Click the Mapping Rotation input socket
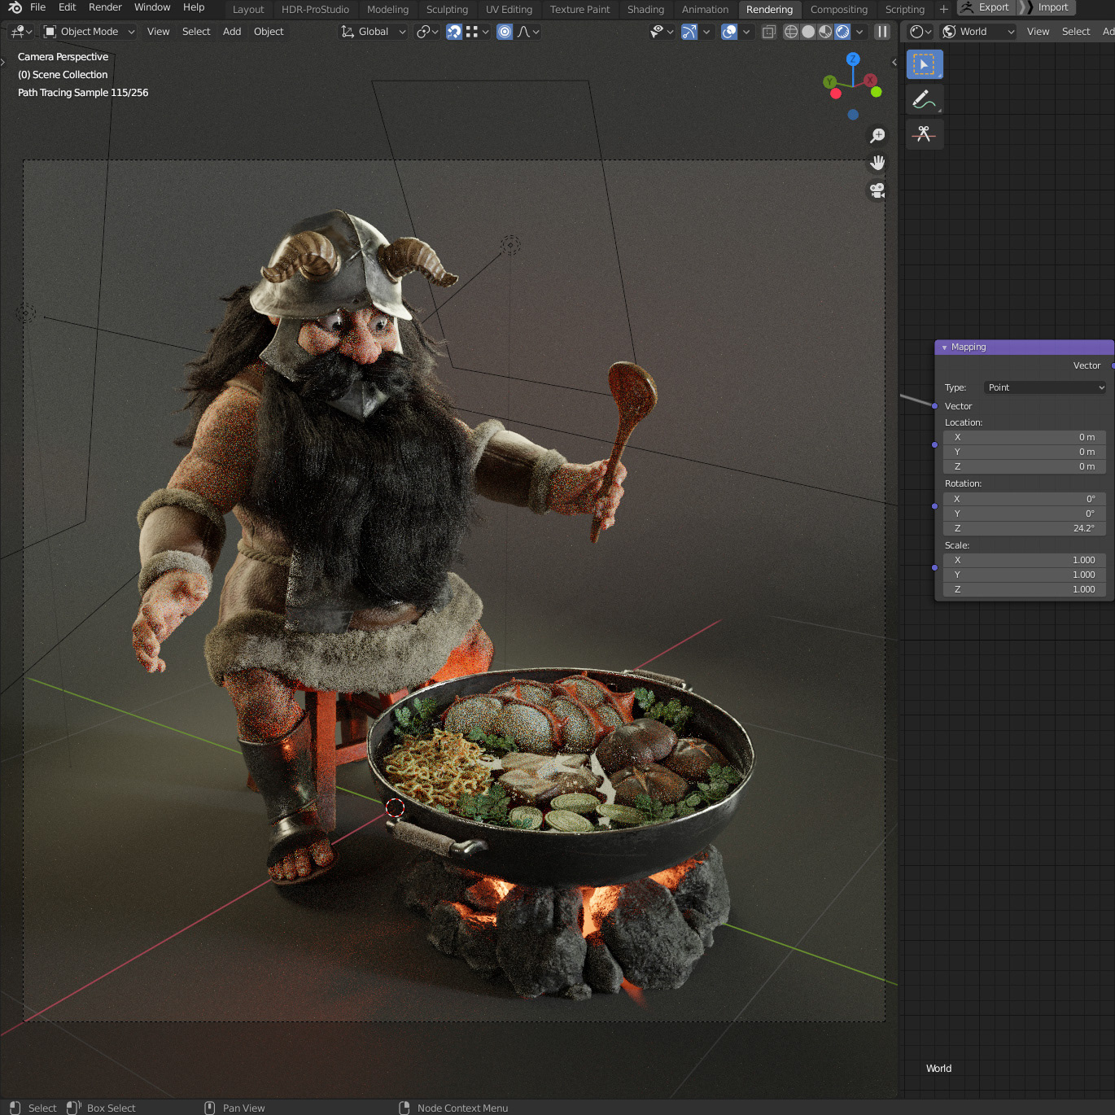This screenshot has height=1115, width=1115. click(935, 506)
